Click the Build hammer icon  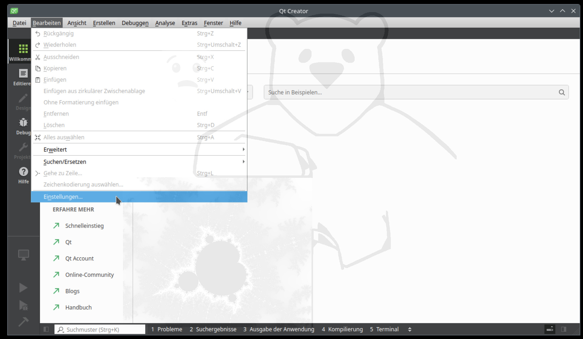(x=23, y=321)
